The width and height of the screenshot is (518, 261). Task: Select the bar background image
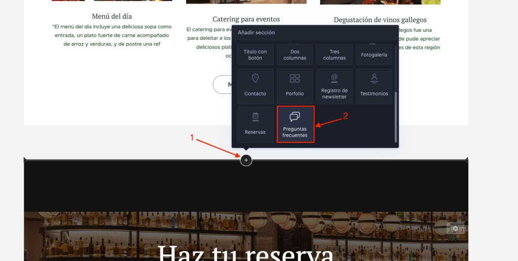(246, 236)
